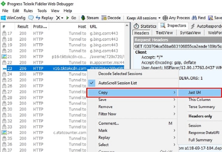The image size is (222, 152).
Task: Select the Headers inspector tab
Action: tap(142, 33)
